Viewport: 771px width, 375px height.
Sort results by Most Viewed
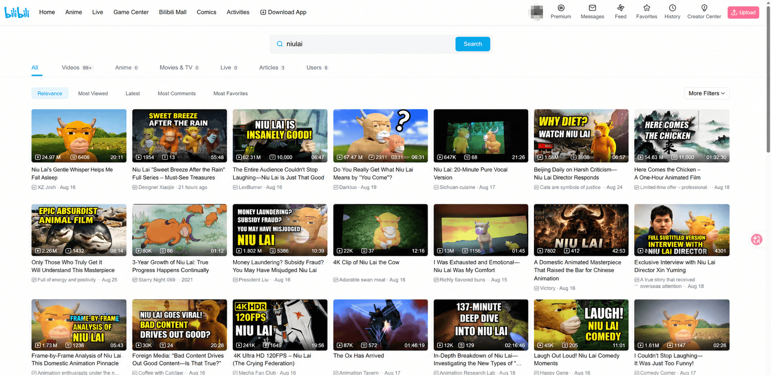click(93, 93)
